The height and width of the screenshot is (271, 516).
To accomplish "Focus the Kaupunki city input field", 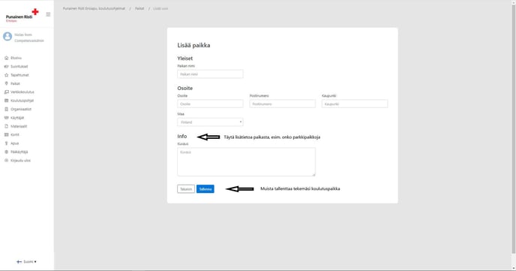I will tap(355, 104).
